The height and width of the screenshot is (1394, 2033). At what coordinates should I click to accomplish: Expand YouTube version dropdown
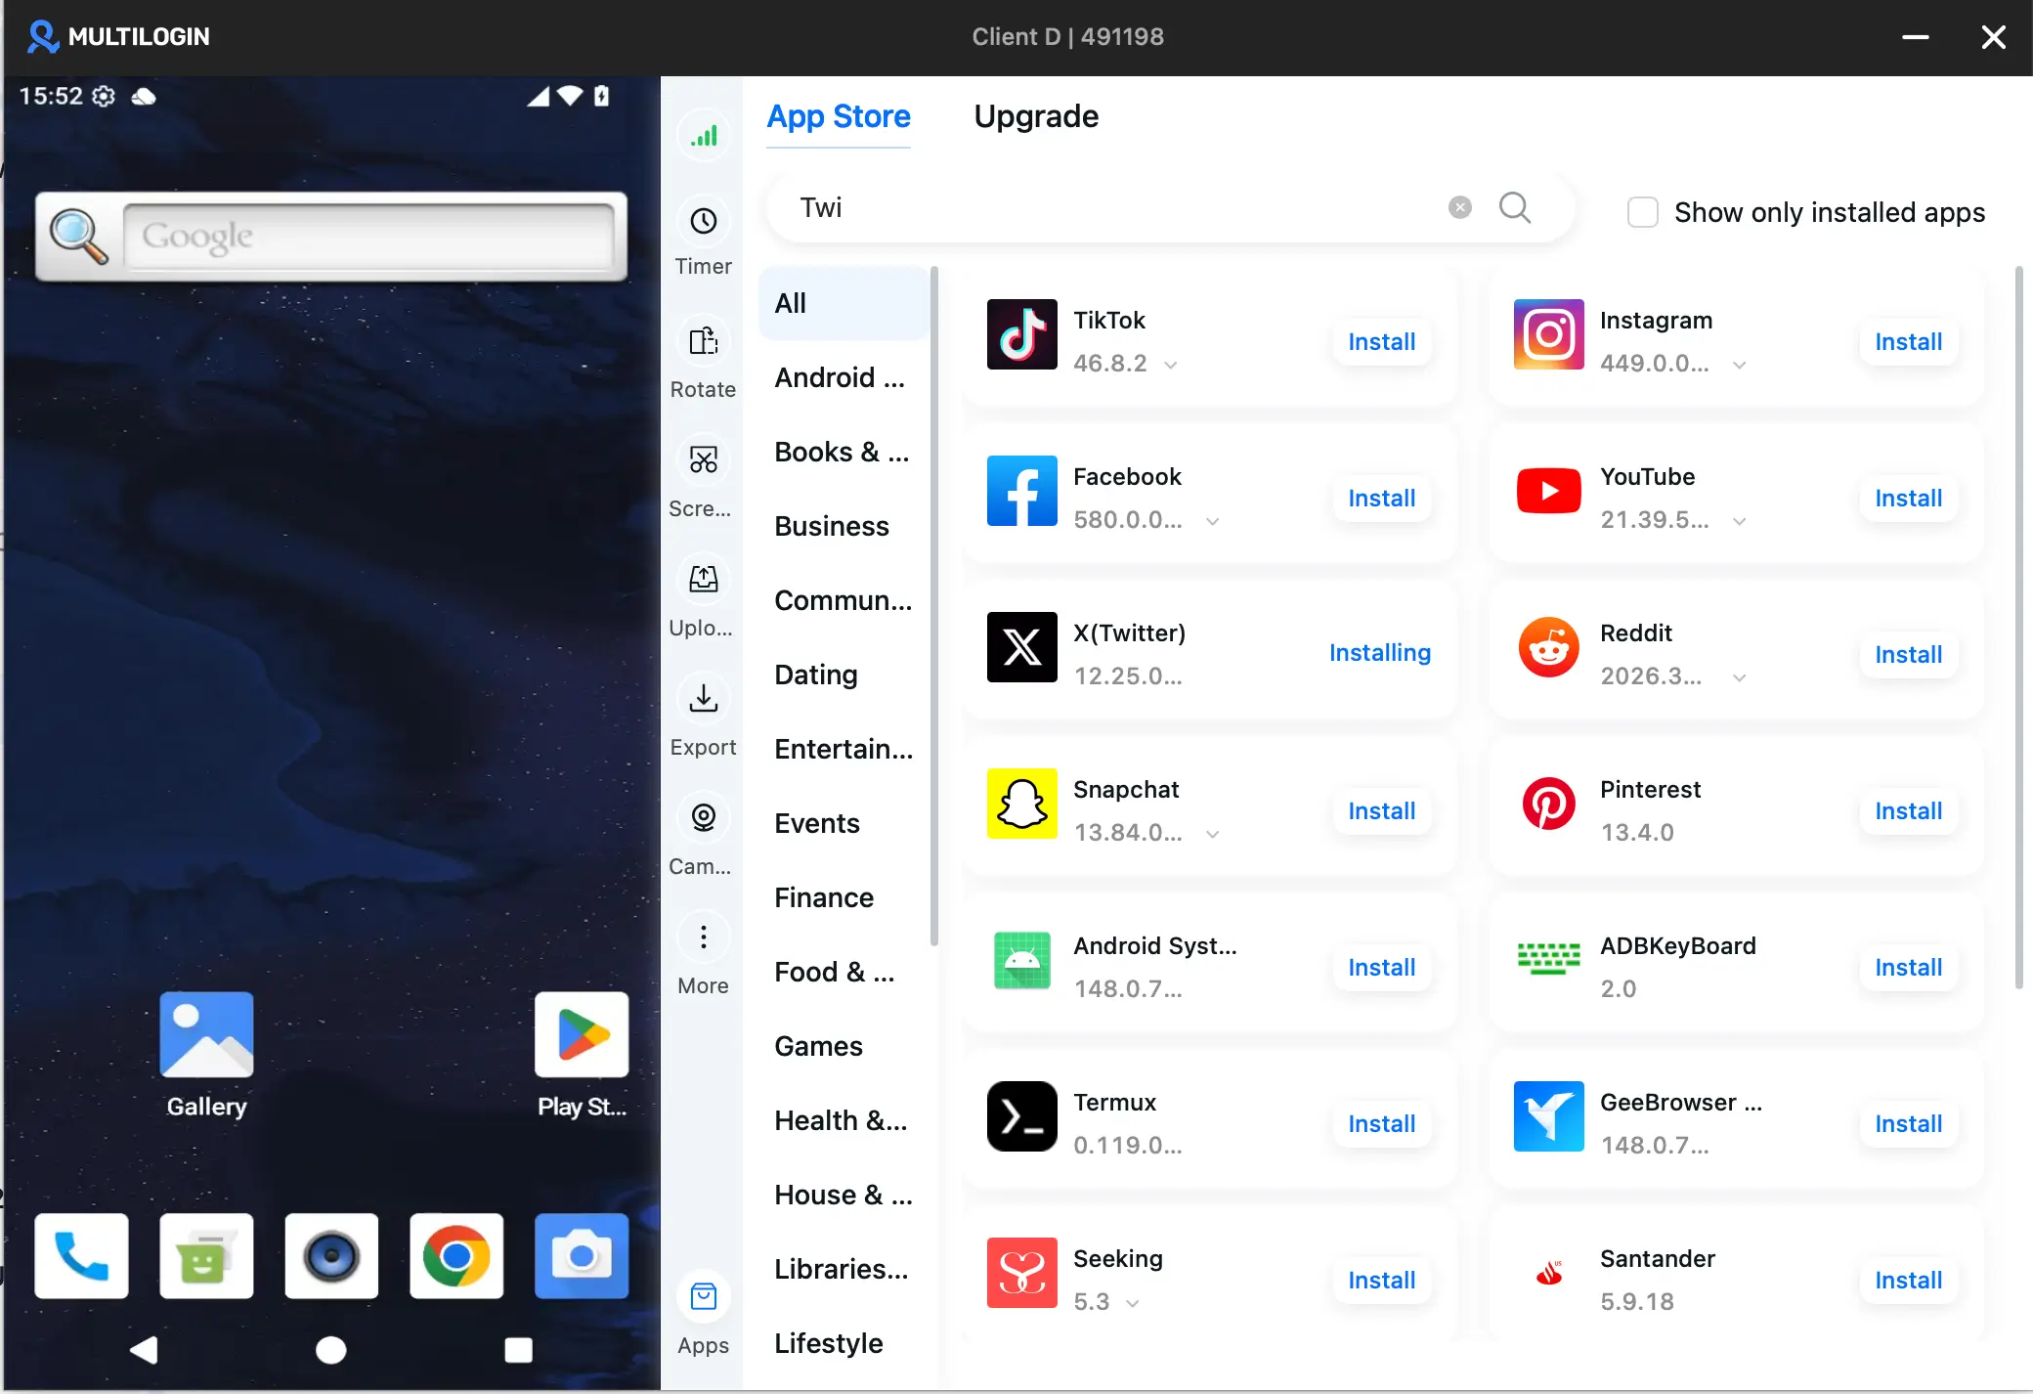coord(1740,521)
